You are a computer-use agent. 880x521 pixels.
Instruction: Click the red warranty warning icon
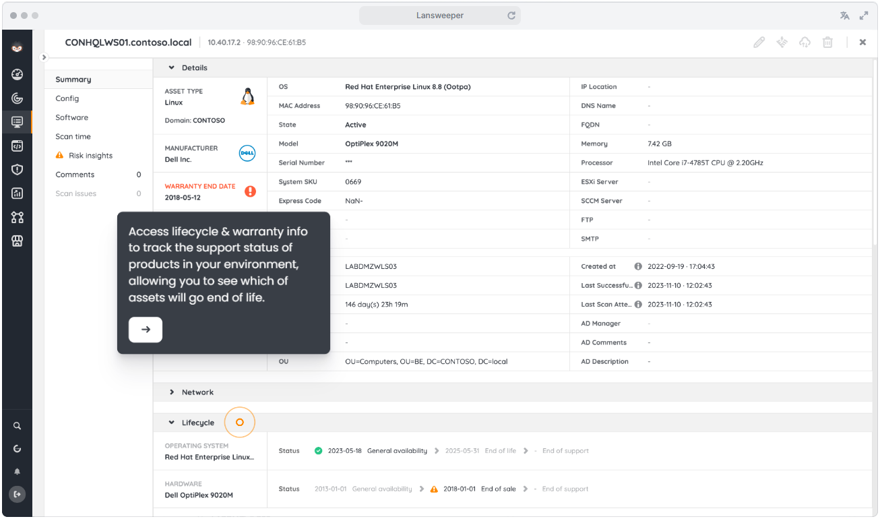tap(250, 191)
